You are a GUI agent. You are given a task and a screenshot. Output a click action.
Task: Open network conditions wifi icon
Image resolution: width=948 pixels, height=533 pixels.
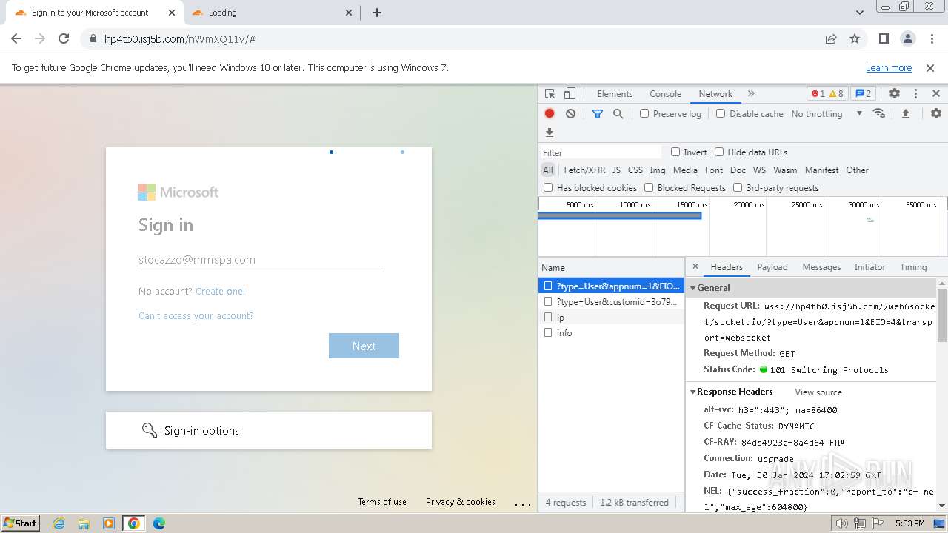pos(879,113)
